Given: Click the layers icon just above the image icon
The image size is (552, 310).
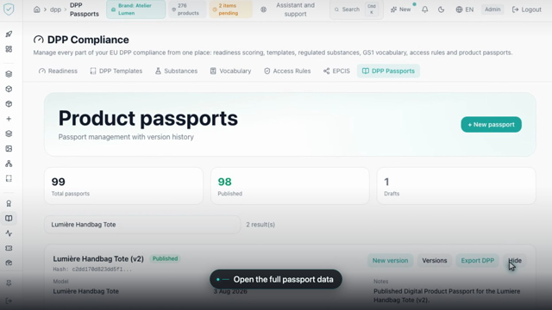Looking at the screenshot, I should [x=9, y=134].
